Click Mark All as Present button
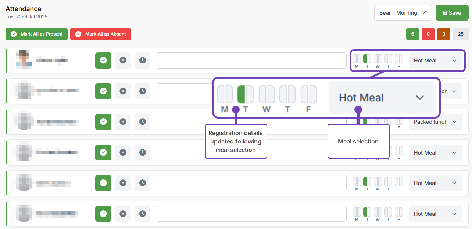The image size is (472, 229). point(37,34)
